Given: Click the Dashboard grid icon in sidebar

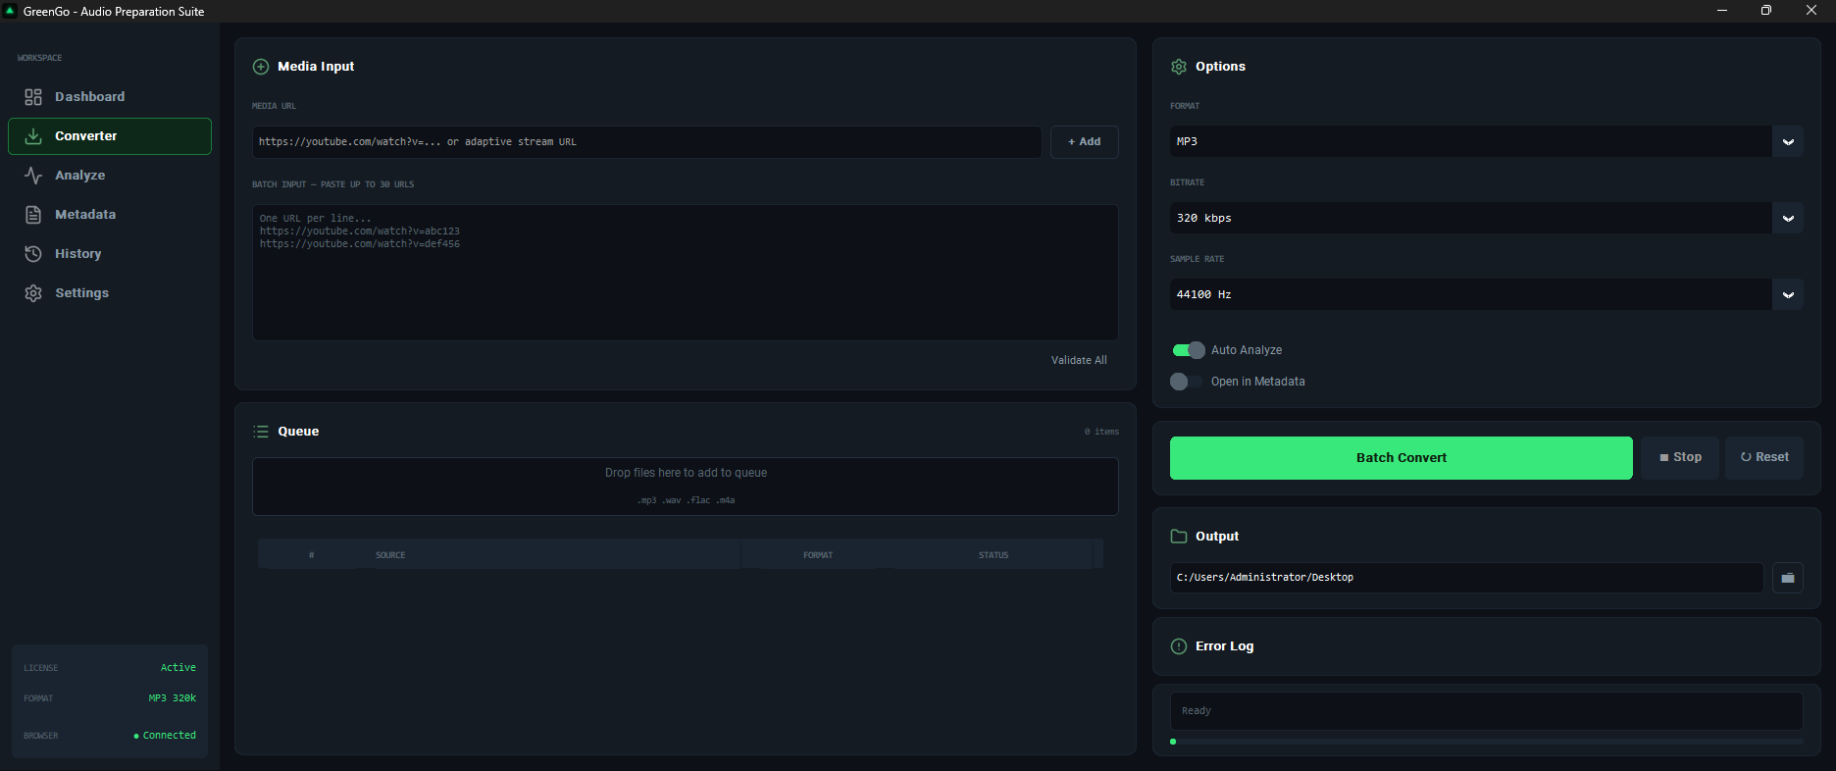Looking at the screenshot, I should pos(33,97).
